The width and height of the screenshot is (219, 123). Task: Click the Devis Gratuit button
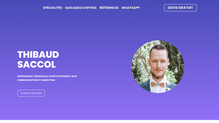[180, 8]
